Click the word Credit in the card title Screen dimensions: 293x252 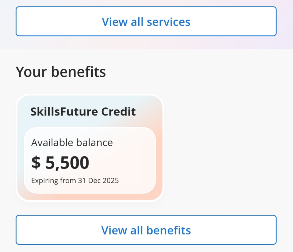[x=119, y=111]
